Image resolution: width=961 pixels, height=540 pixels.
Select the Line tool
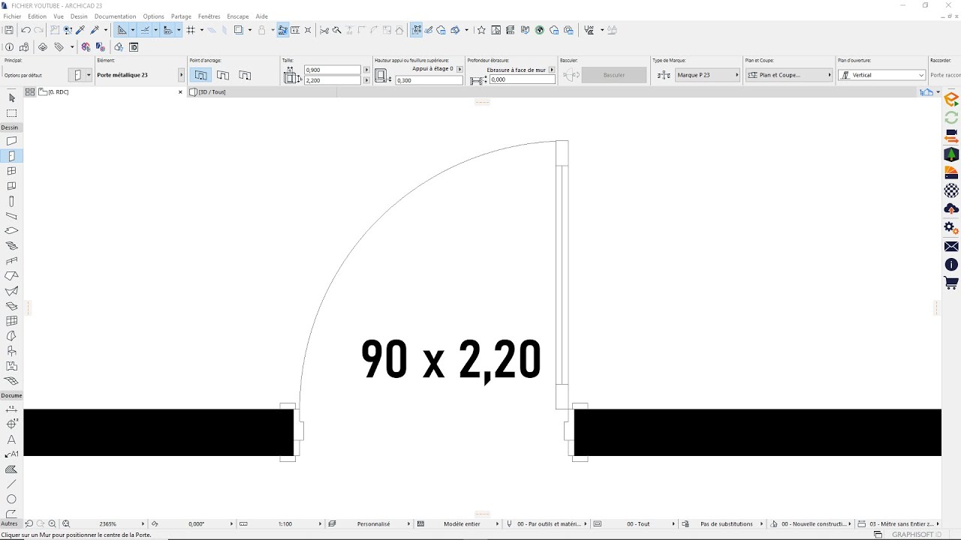point(11,484)
